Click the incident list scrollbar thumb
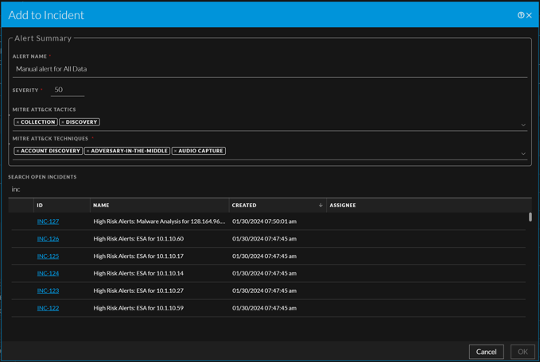 pyautogui.click(x=530, y=217)
